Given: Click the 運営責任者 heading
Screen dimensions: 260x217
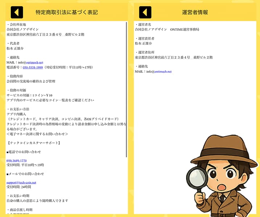Looking at the screenshot, I should click(144, 38).
